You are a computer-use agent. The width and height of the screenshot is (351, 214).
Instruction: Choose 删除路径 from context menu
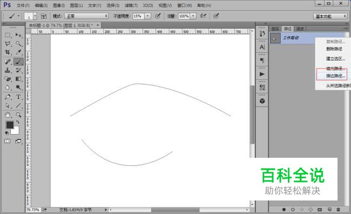click(x=334, y=49)
